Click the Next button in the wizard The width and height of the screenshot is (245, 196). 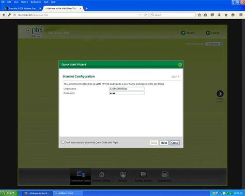point(164,143)
